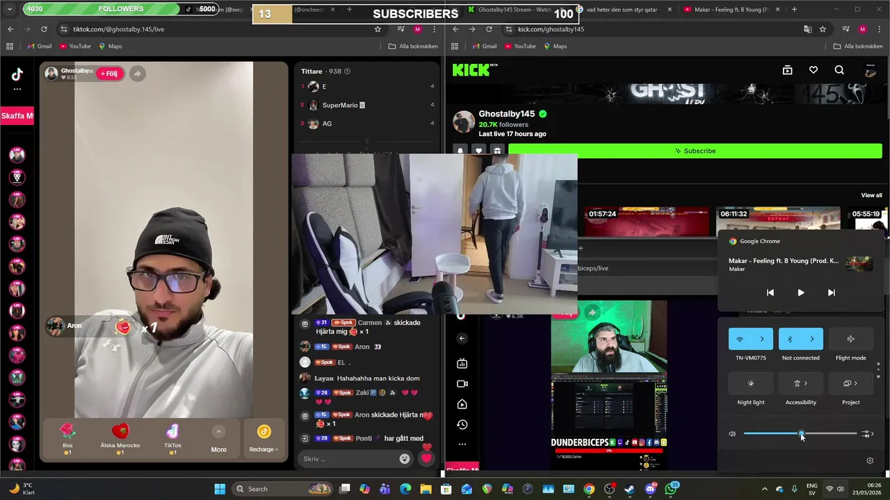Show hidden tray icons chevron
The height and width of the screenshot is (500, 890).
pos(764,489)
